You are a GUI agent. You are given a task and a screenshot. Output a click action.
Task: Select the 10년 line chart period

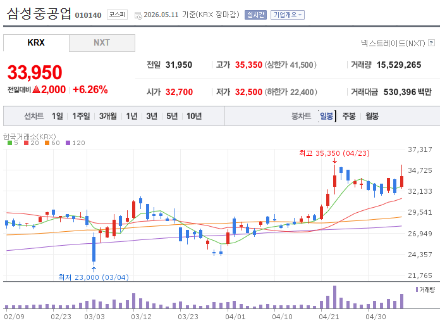194,116
